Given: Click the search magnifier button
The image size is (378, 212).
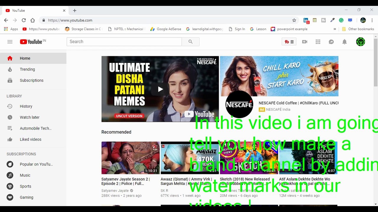Looking at the screenshot, I should click(190, 42).
